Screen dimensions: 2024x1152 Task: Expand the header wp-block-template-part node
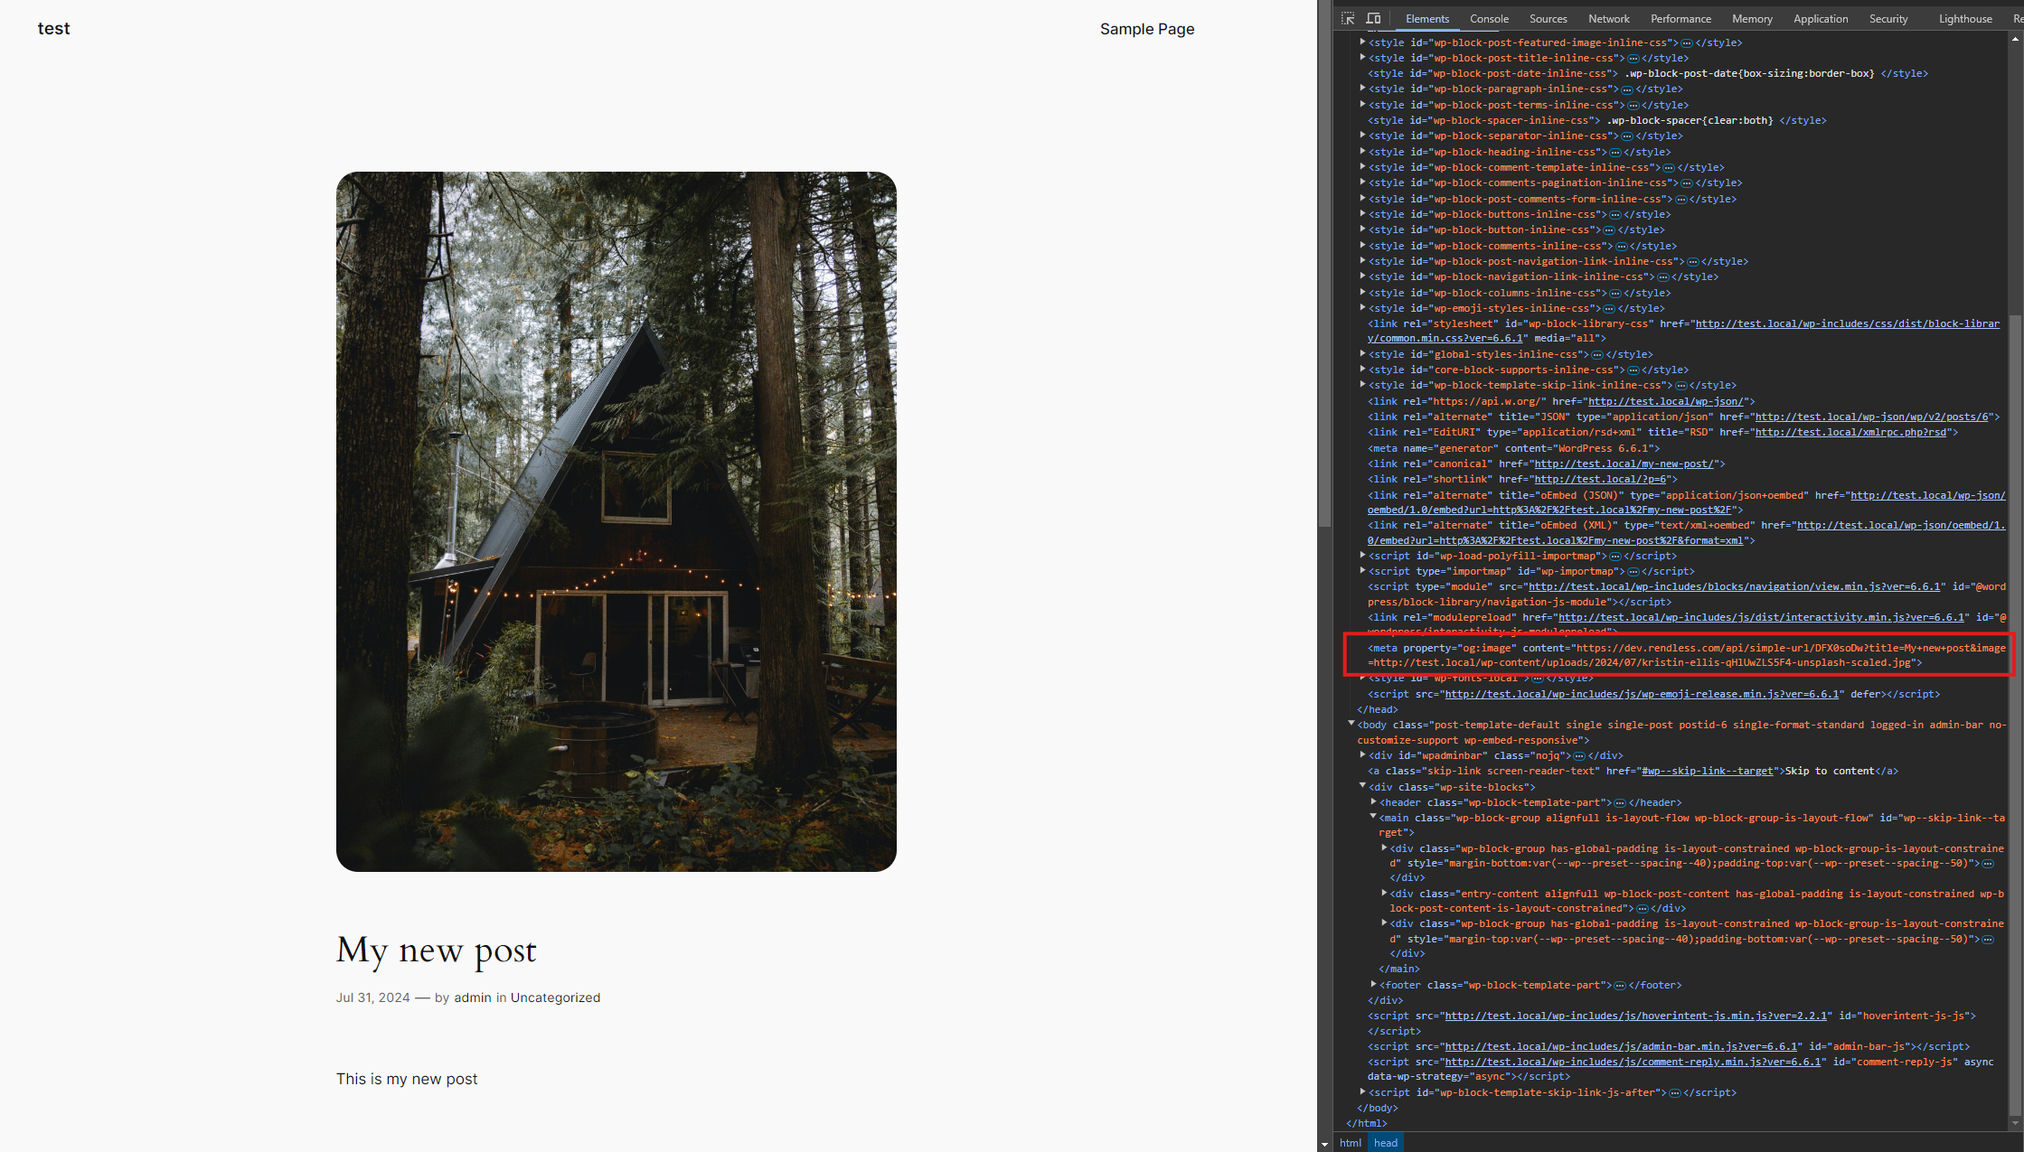point(1373,801)
